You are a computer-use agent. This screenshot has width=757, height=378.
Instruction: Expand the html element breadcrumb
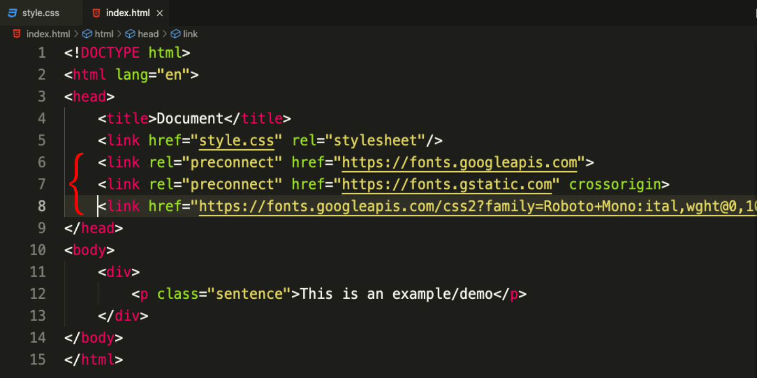pos(104,34)
